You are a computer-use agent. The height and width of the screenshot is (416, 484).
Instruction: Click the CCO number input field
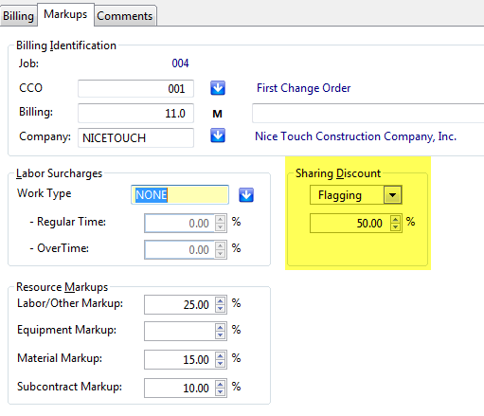coord(135,88)
